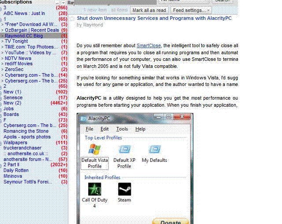Image resolution: width=282 pixels, height=224 pixels.
Task: Open the truckerandchaser feed
Action: pyautogui.click(x=22, y=148)
